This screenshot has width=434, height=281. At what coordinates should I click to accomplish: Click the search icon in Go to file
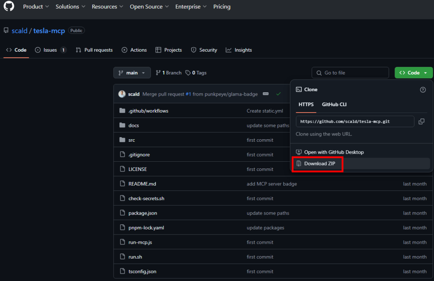319,73
